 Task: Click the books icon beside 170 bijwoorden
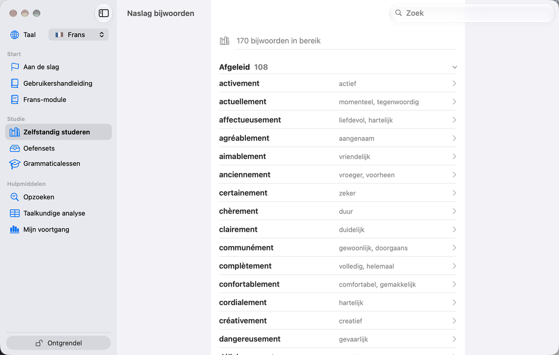(x=225, y=41)
